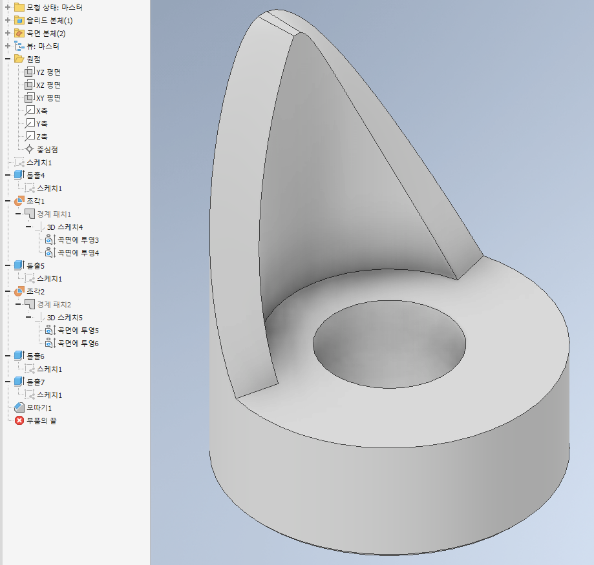
Task: Expand the 모형 상태: 마스터 node
Action: [x=8, y=7]
